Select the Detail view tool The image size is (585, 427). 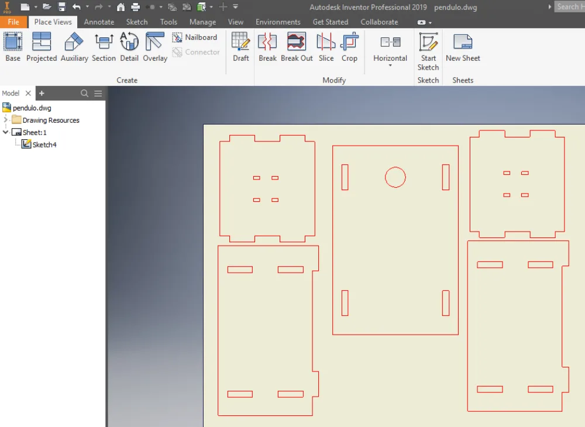coord(129,47)
